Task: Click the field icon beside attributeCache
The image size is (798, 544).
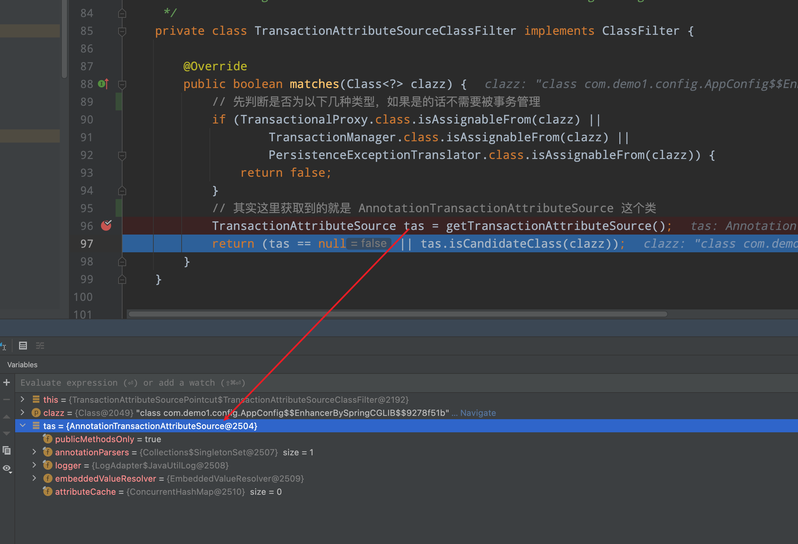Action: pyautogui.click(x=48, y=492)
